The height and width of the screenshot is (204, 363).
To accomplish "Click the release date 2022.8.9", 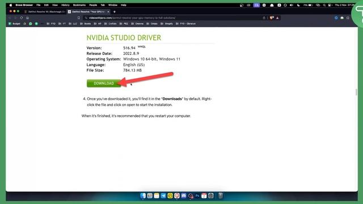I will [x=131, y=53].
